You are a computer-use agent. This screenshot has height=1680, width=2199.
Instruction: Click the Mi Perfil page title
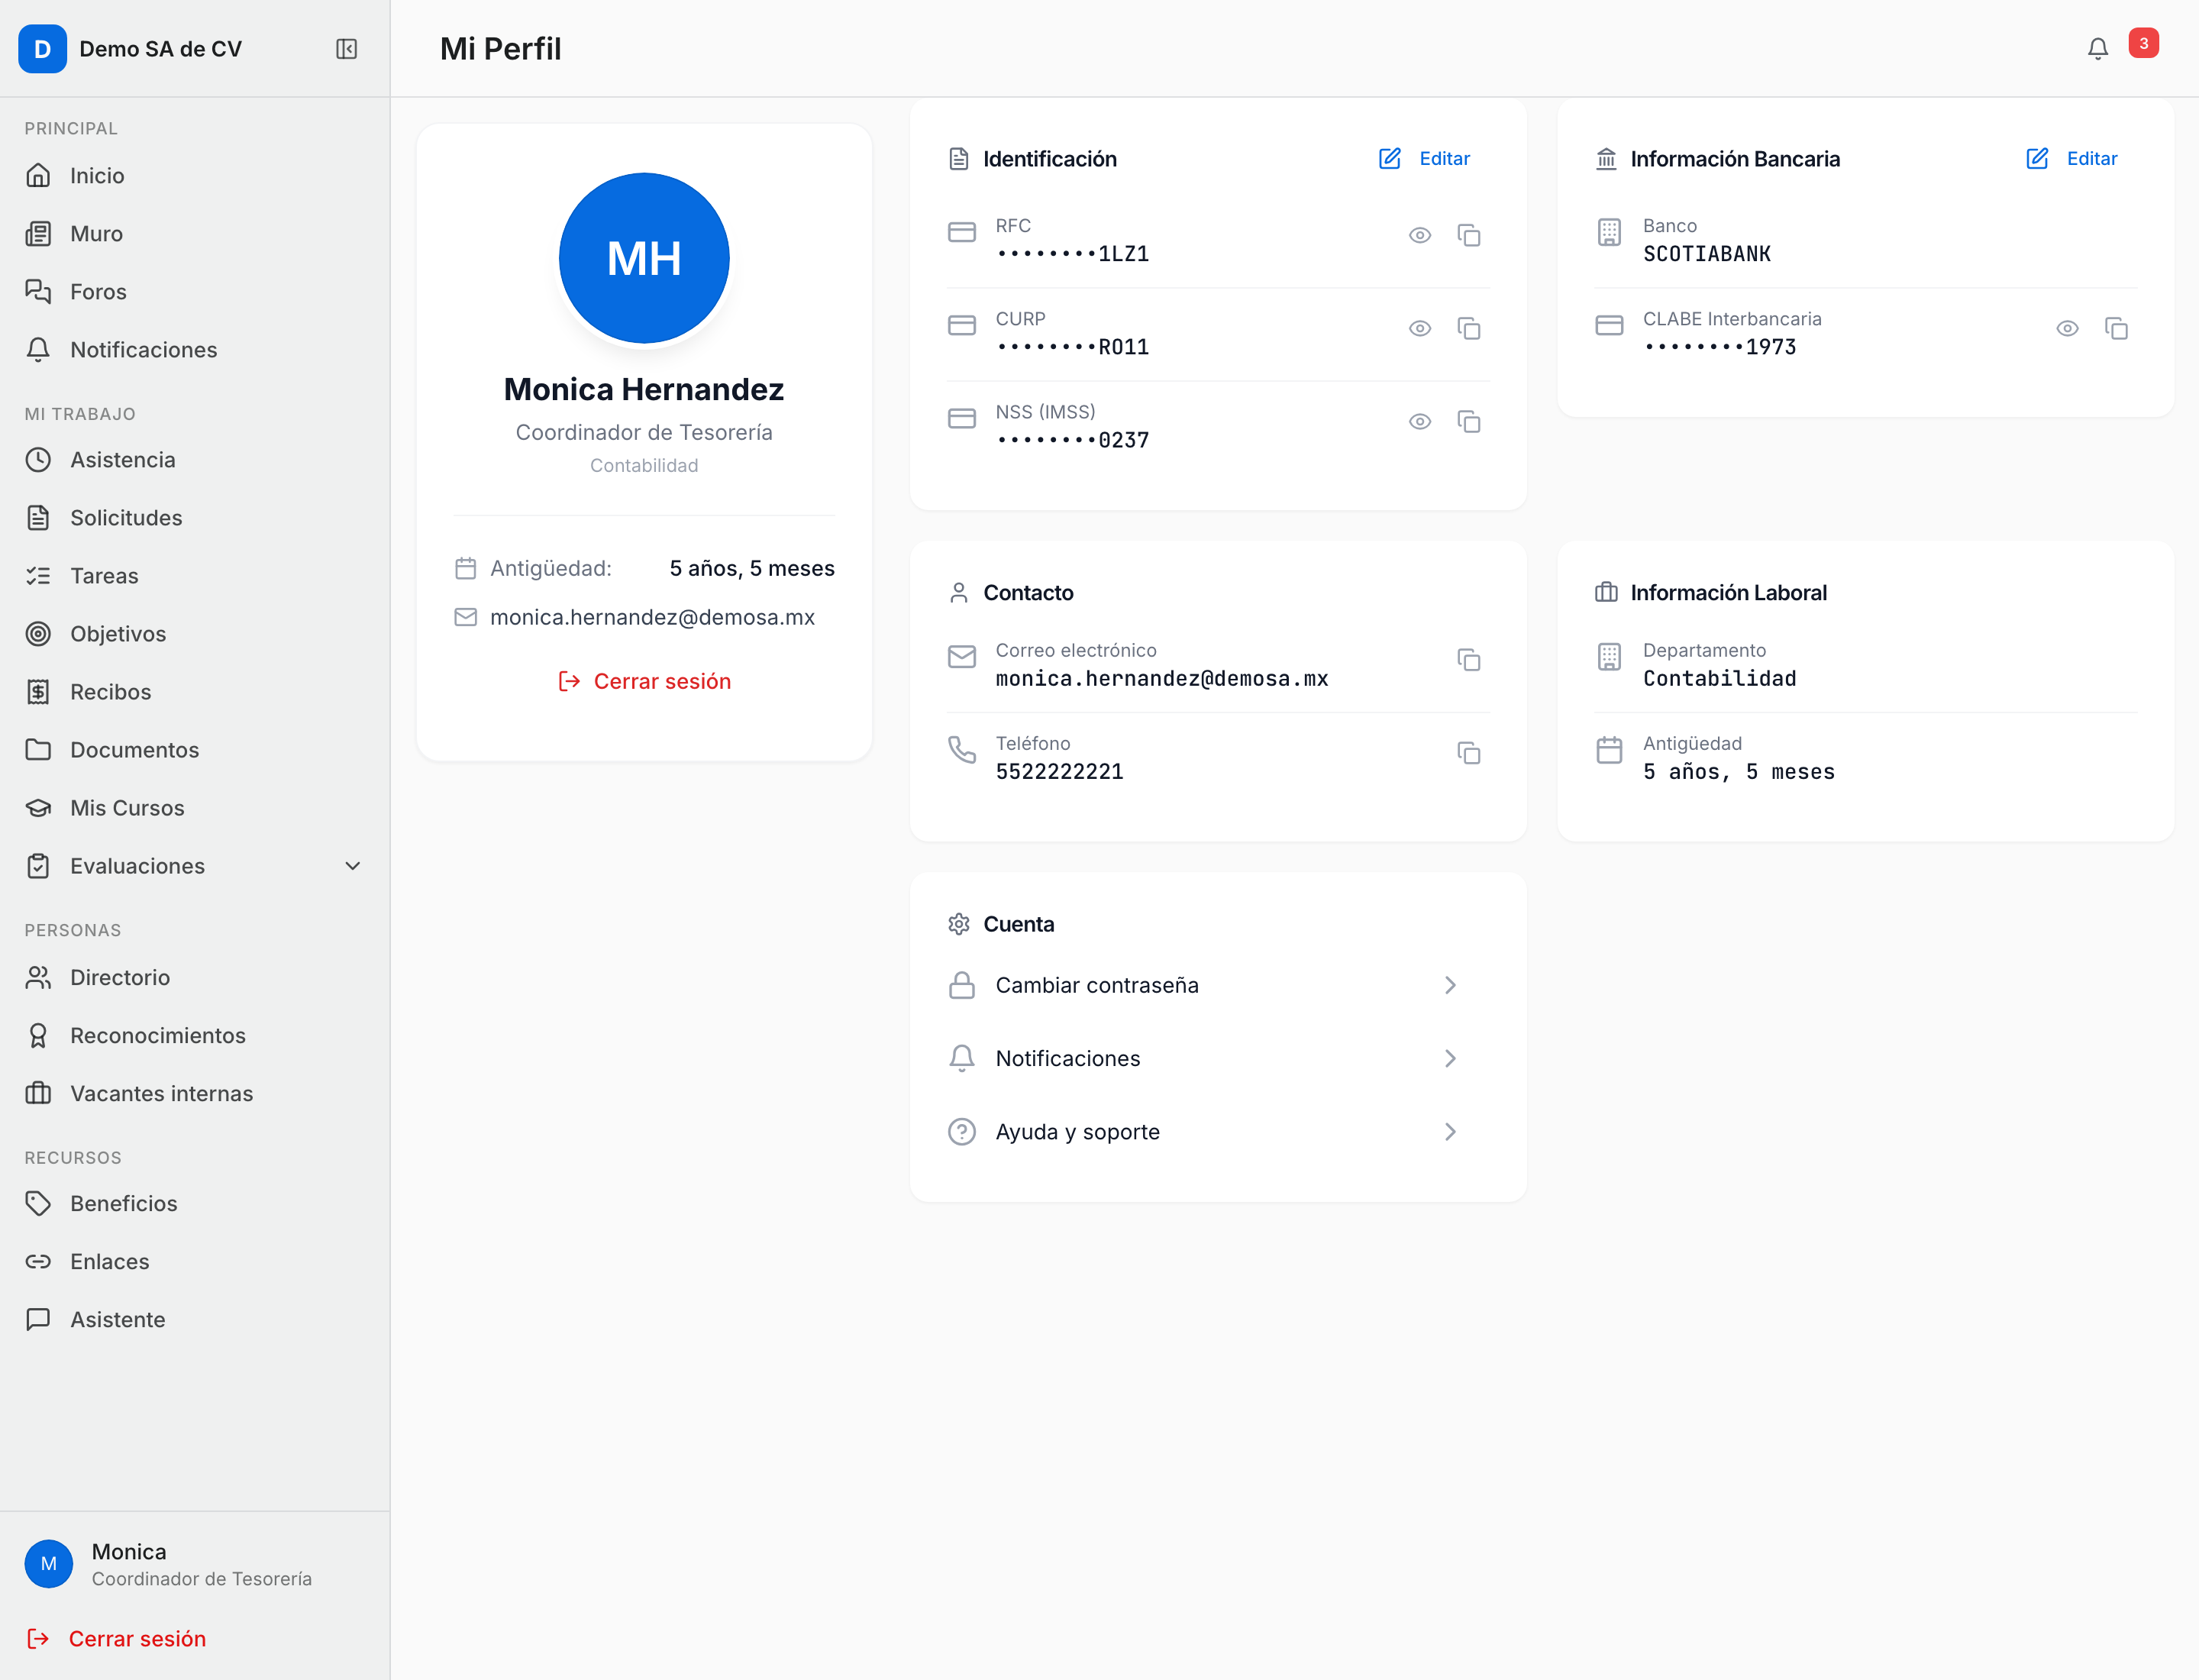tap(501, 49)
